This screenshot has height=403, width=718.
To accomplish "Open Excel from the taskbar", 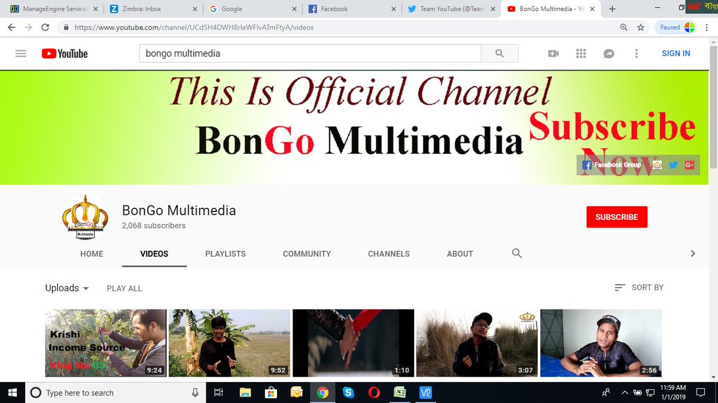I will tap(400, 392).
